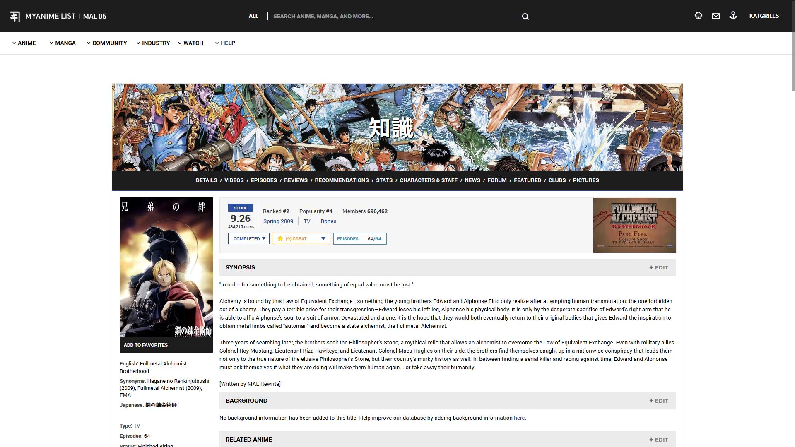Click the plus icon beside Background Edit
Viewport: 795px width, 447px height.
[x=651, y=401]
